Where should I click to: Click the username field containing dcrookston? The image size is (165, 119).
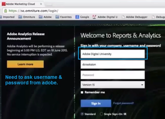(113, 65)
